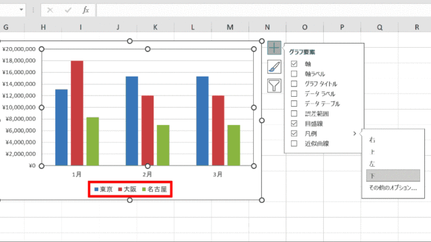The height and width of the screenshot is (242, 431).
Task: Click the Insert Function fx icon
Action: (86, 10)
